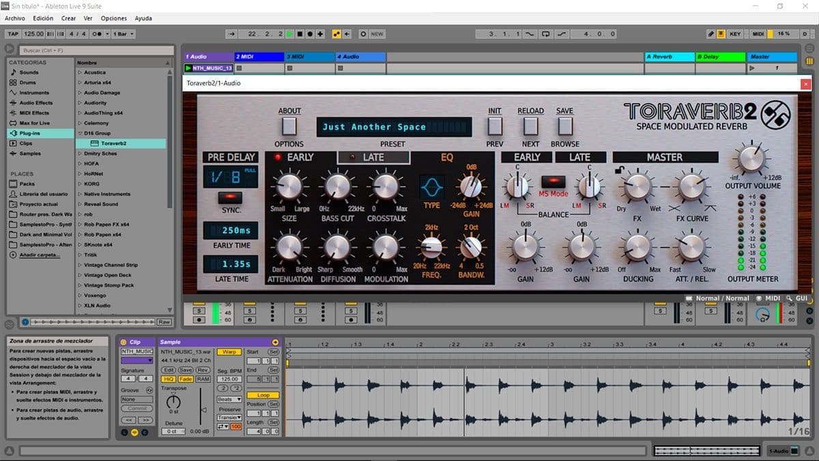The width and height of the screenshot is (819, 461).
Task: Select the Instruments browser category
Action: (34, 92)
